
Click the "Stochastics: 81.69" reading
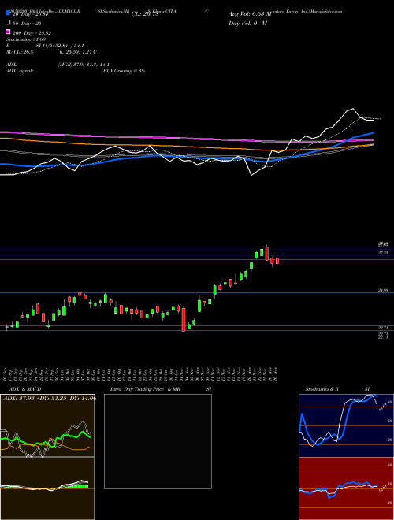(26, 39)
